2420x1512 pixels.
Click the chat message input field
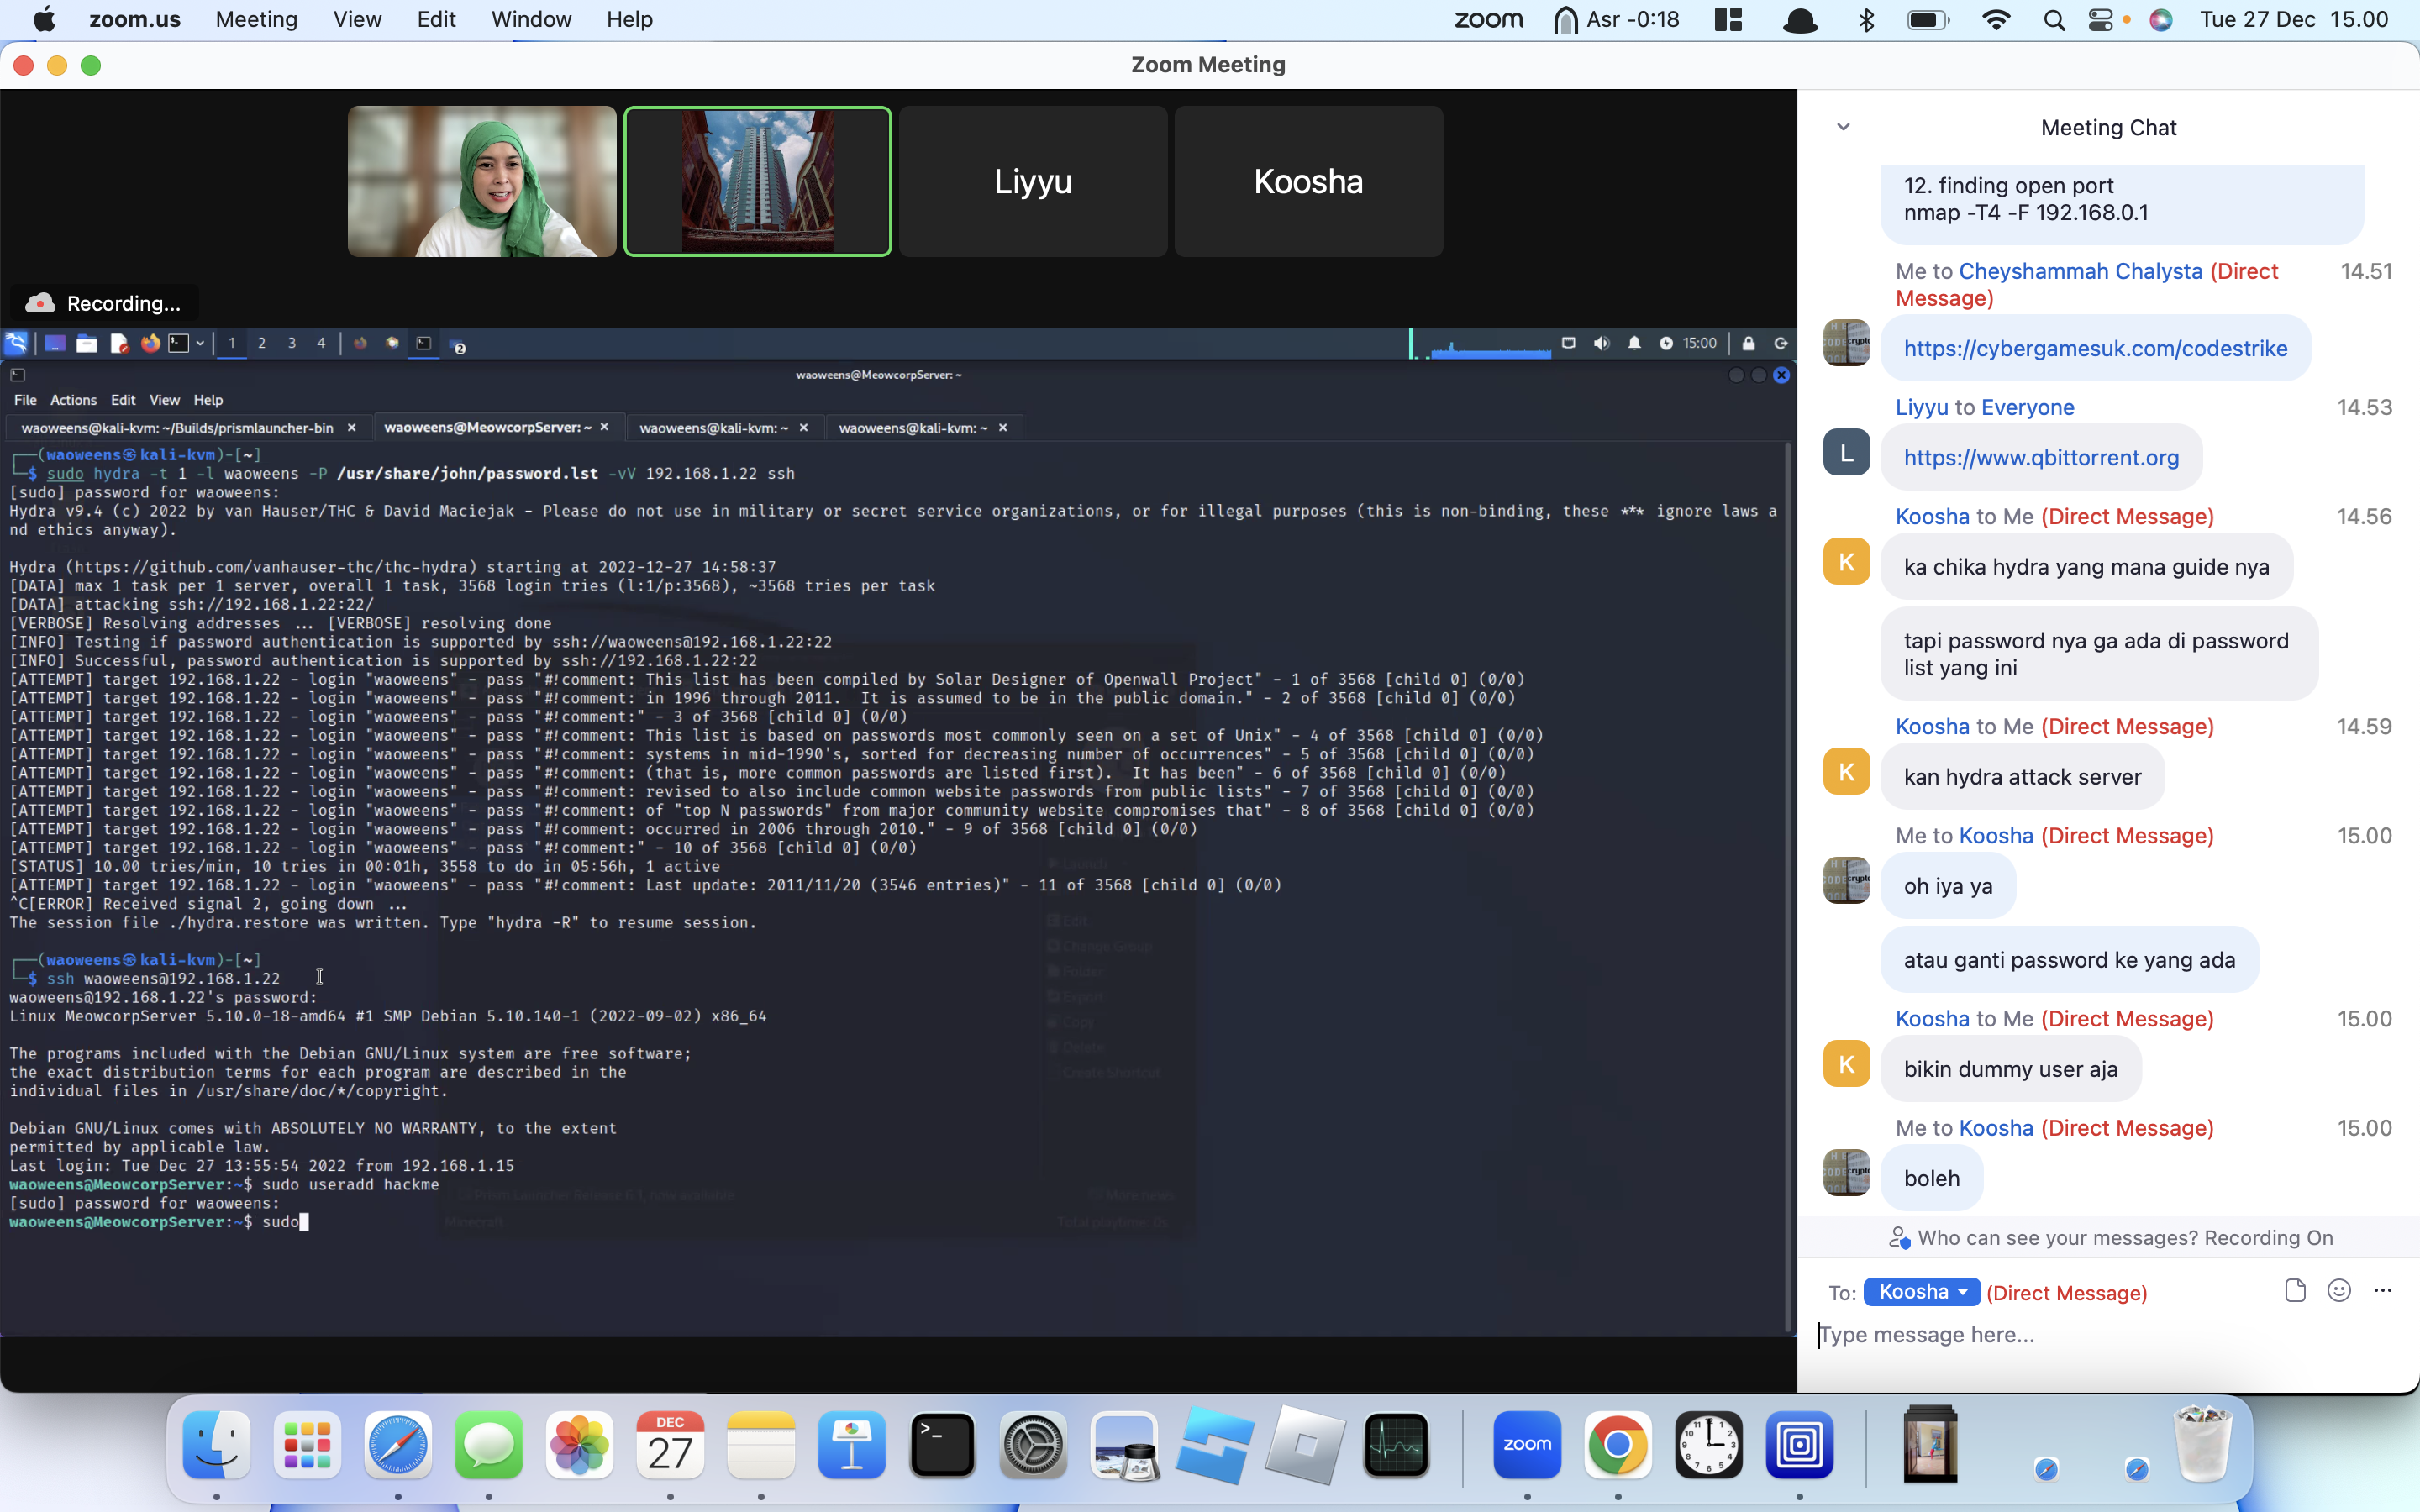[x=2108, y=1335]
